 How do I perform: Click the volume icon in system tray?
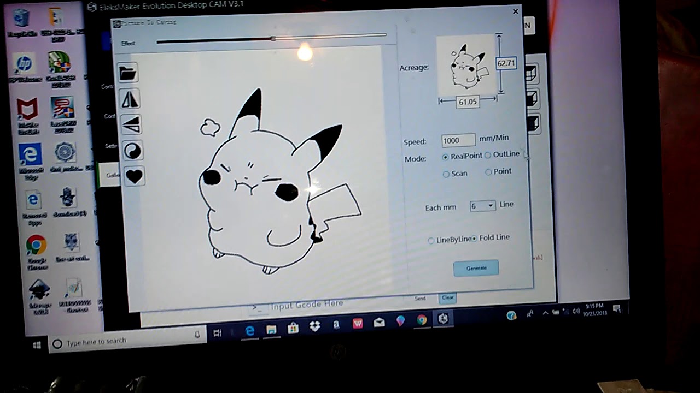(x=575, y=312)
